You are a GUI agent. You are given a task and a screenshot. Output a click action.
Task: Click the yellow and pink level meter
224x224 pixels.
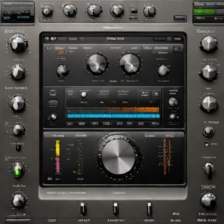pyautogui.click(x=58, y=157)
